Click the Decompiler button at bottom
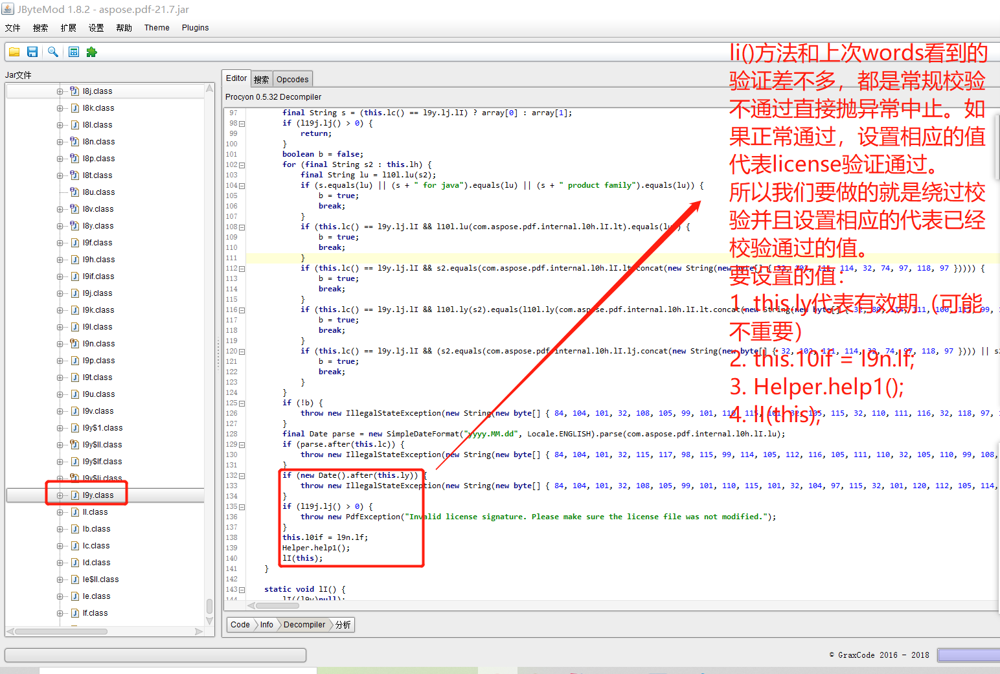Image resolution: width=1000 pixels, height=674 pixels. 304,625
